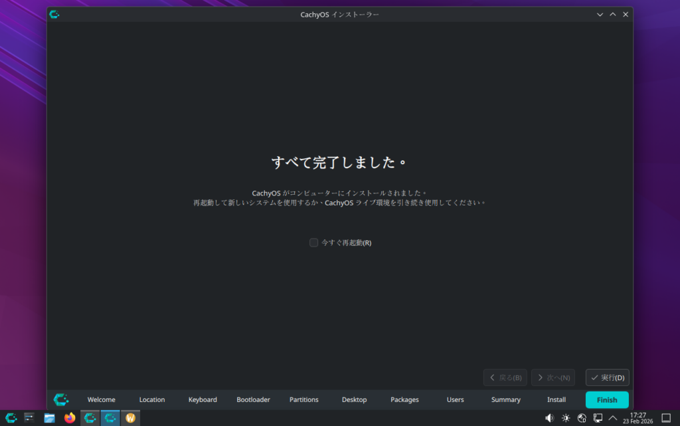
Task: Enable the 今すぐ再起動 restart checkbox
Action: tap(314, 243)
